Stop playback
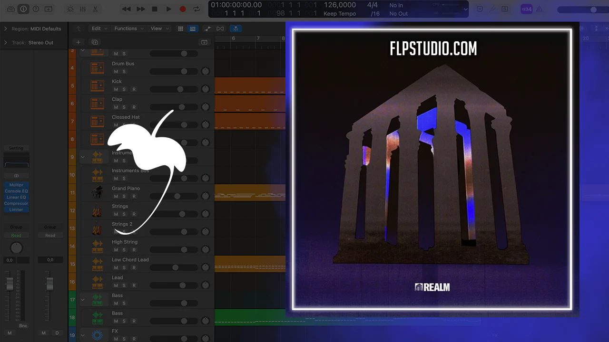The image size is (609, 342). pos(155,9)
